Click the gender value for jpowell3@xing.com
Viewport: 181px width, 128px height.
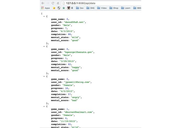(68, 85)
